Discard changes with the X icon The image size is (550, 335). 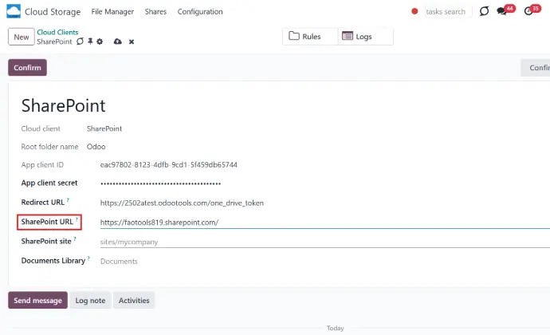(132, 41)
